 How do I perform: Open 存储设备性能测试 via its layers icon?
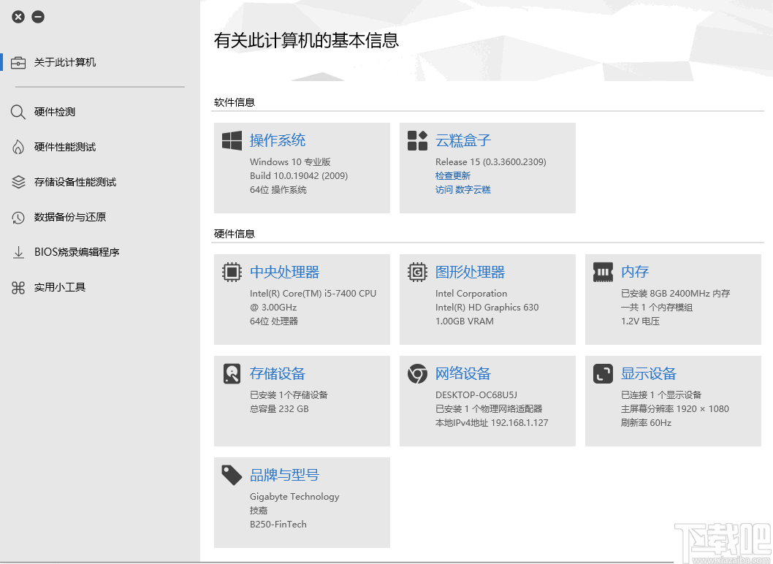[x=18, y=181]
